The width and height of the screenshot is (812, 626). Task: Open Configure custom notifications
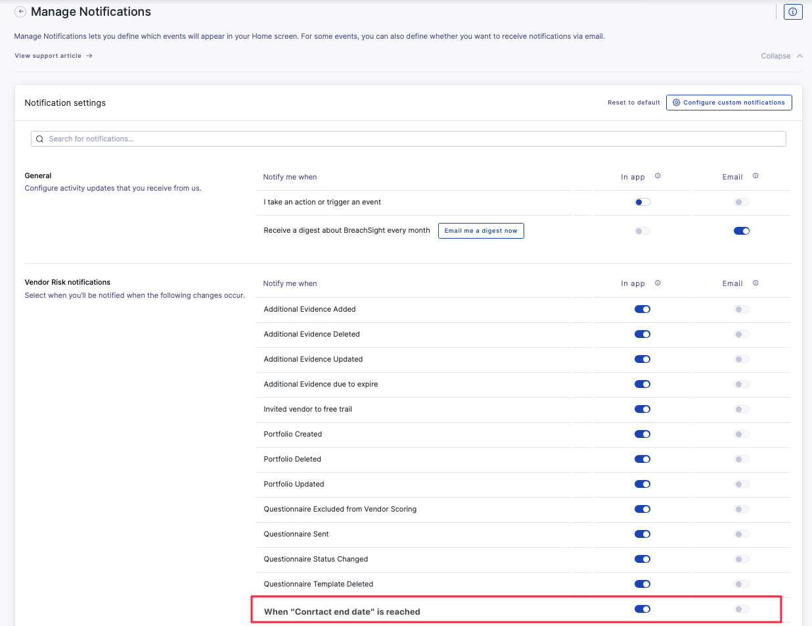click(729, 103)
